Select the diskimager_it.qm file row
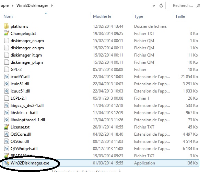Viewport: 200px width, 172px height. [101, 55]
